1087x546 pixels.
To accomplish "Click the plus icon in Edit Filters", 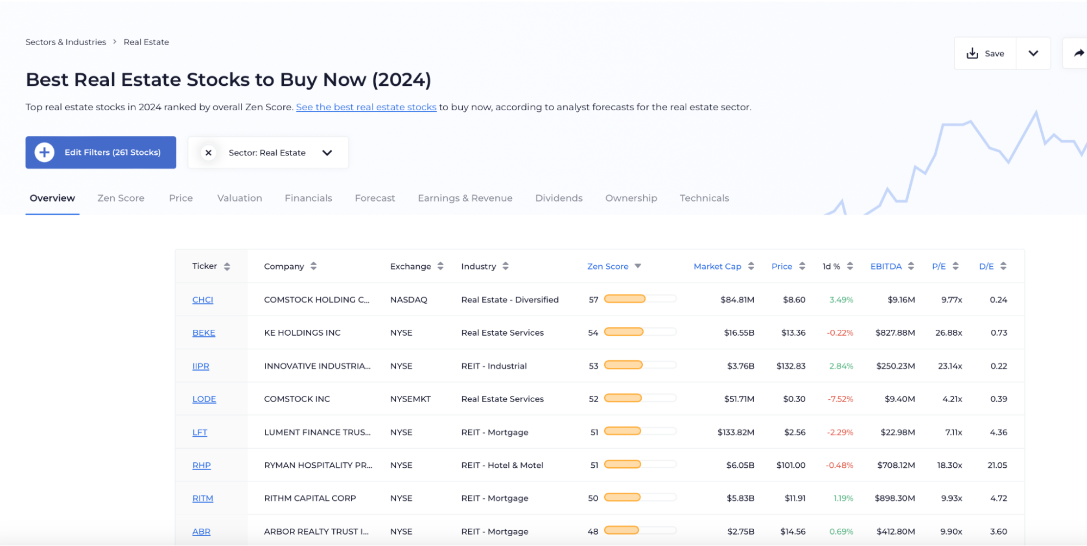I will 45,153.
